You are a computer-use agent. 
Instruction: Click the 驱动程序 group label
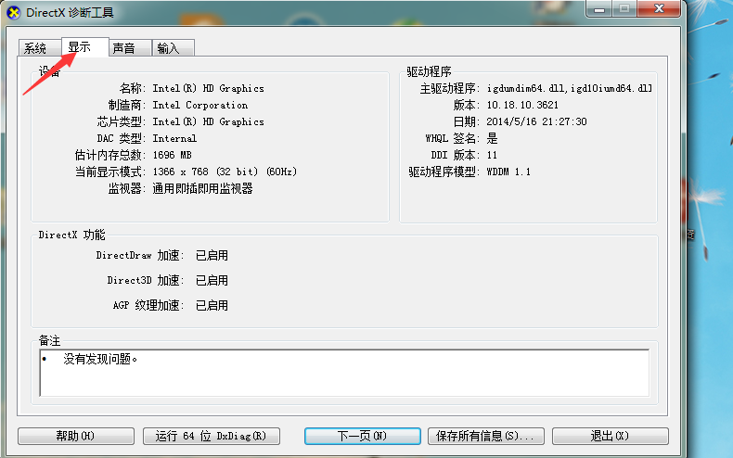pyautogui.click(x=429, y=71)
